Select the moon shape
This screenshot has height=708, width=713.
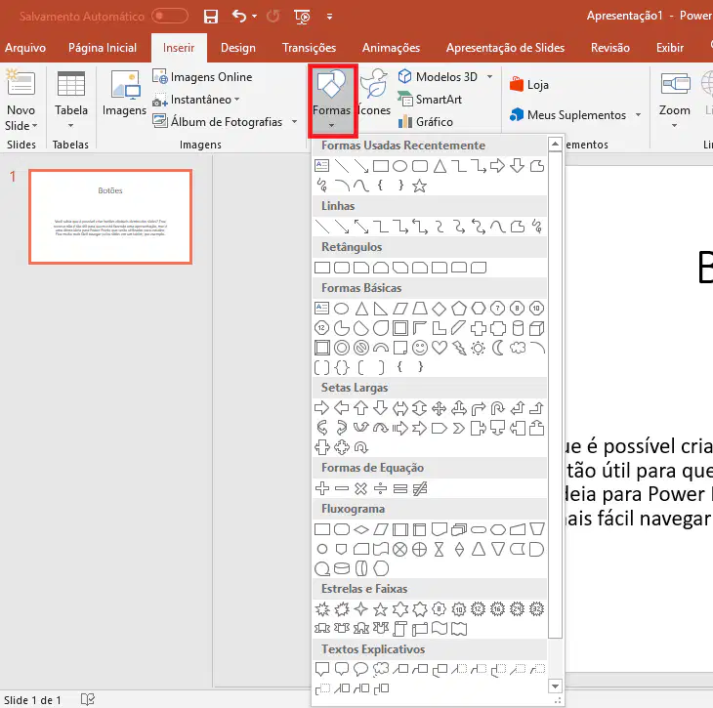point(498,349)
